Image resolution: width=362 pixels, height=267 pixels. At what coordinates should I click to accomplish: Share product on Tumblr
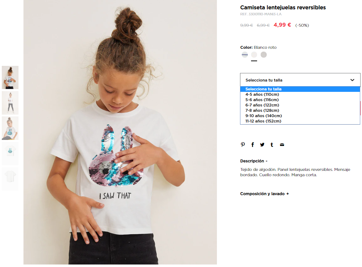point(272,145)
